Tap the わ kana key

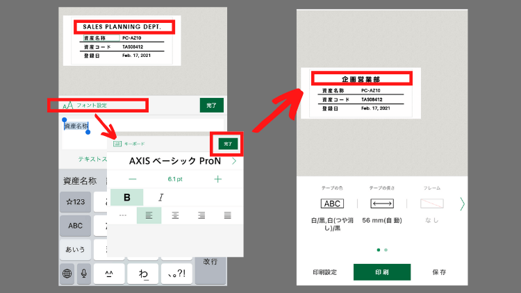[x=143, y=274]
